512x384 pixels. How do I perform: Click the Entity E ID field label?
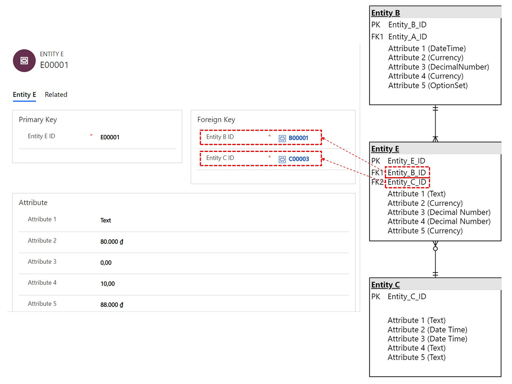tap(41, 136)
